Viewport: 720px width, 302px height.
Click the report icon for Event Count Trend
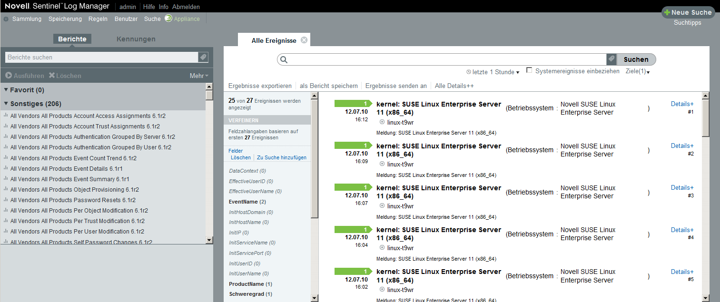[x=5, y=158]
